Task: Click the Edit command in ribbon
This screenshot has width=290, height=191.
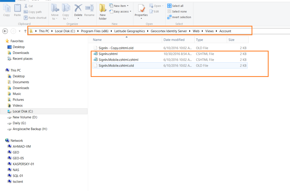Action: (x=154, y=11)
